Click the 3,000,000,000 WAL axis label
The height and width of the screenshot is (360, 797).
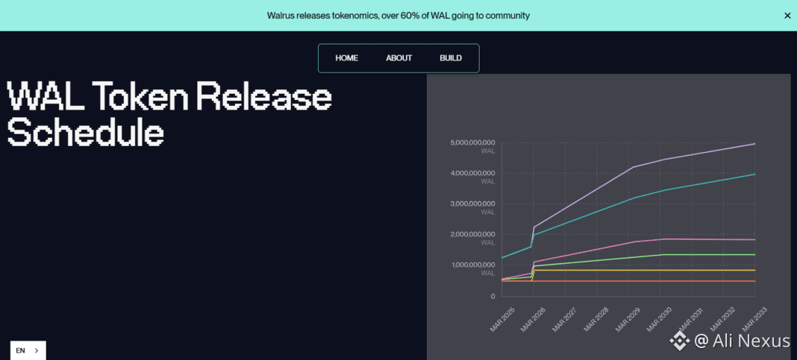tap(472, 208)
